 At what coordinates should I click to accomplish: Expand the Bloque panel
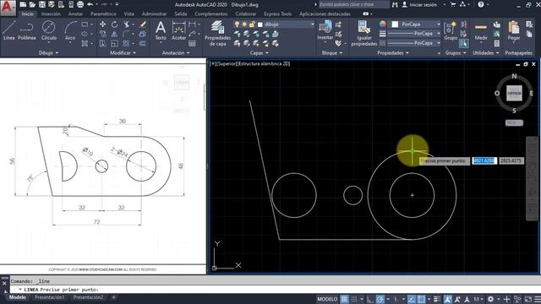click(x=332, y=52)
